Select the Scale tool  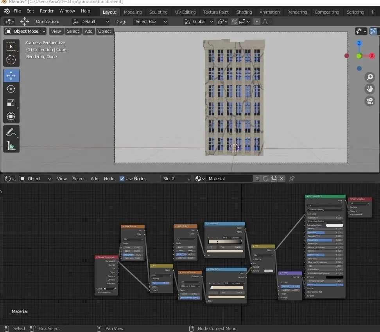[x=11, y=103]
